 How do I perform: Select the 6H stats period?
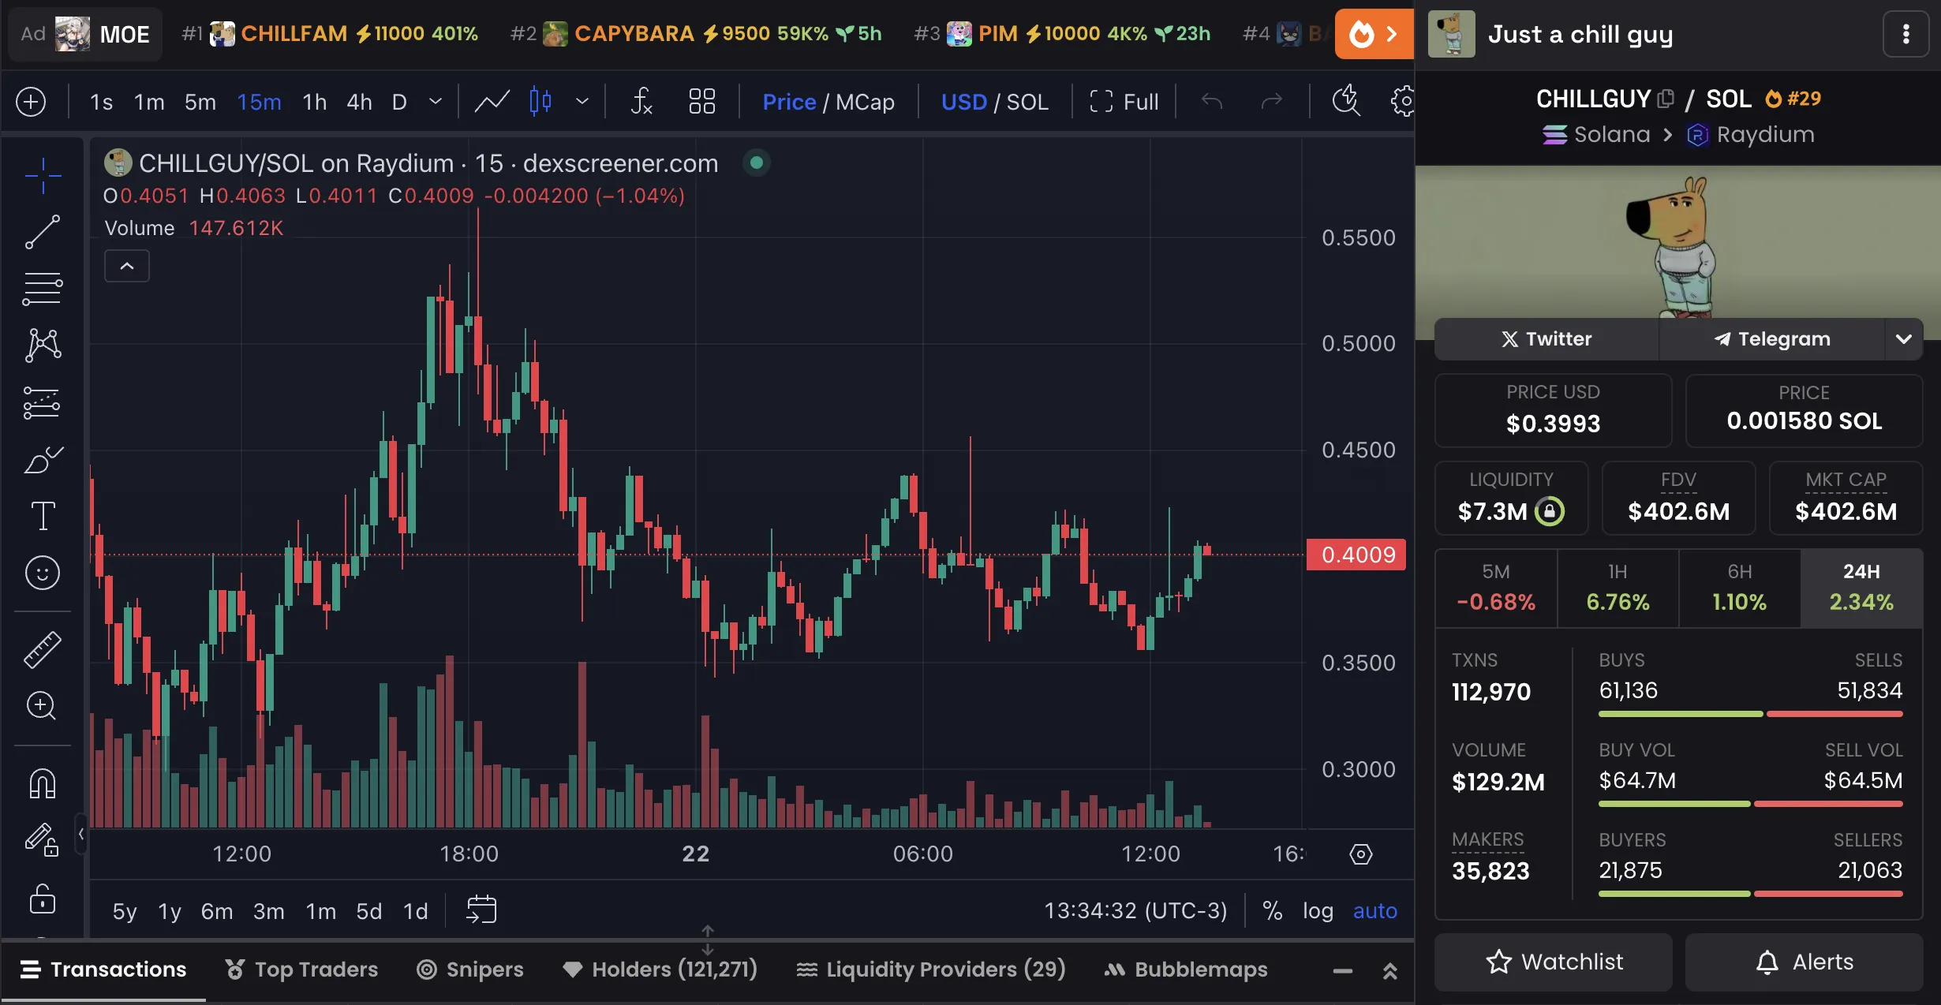1739,588
